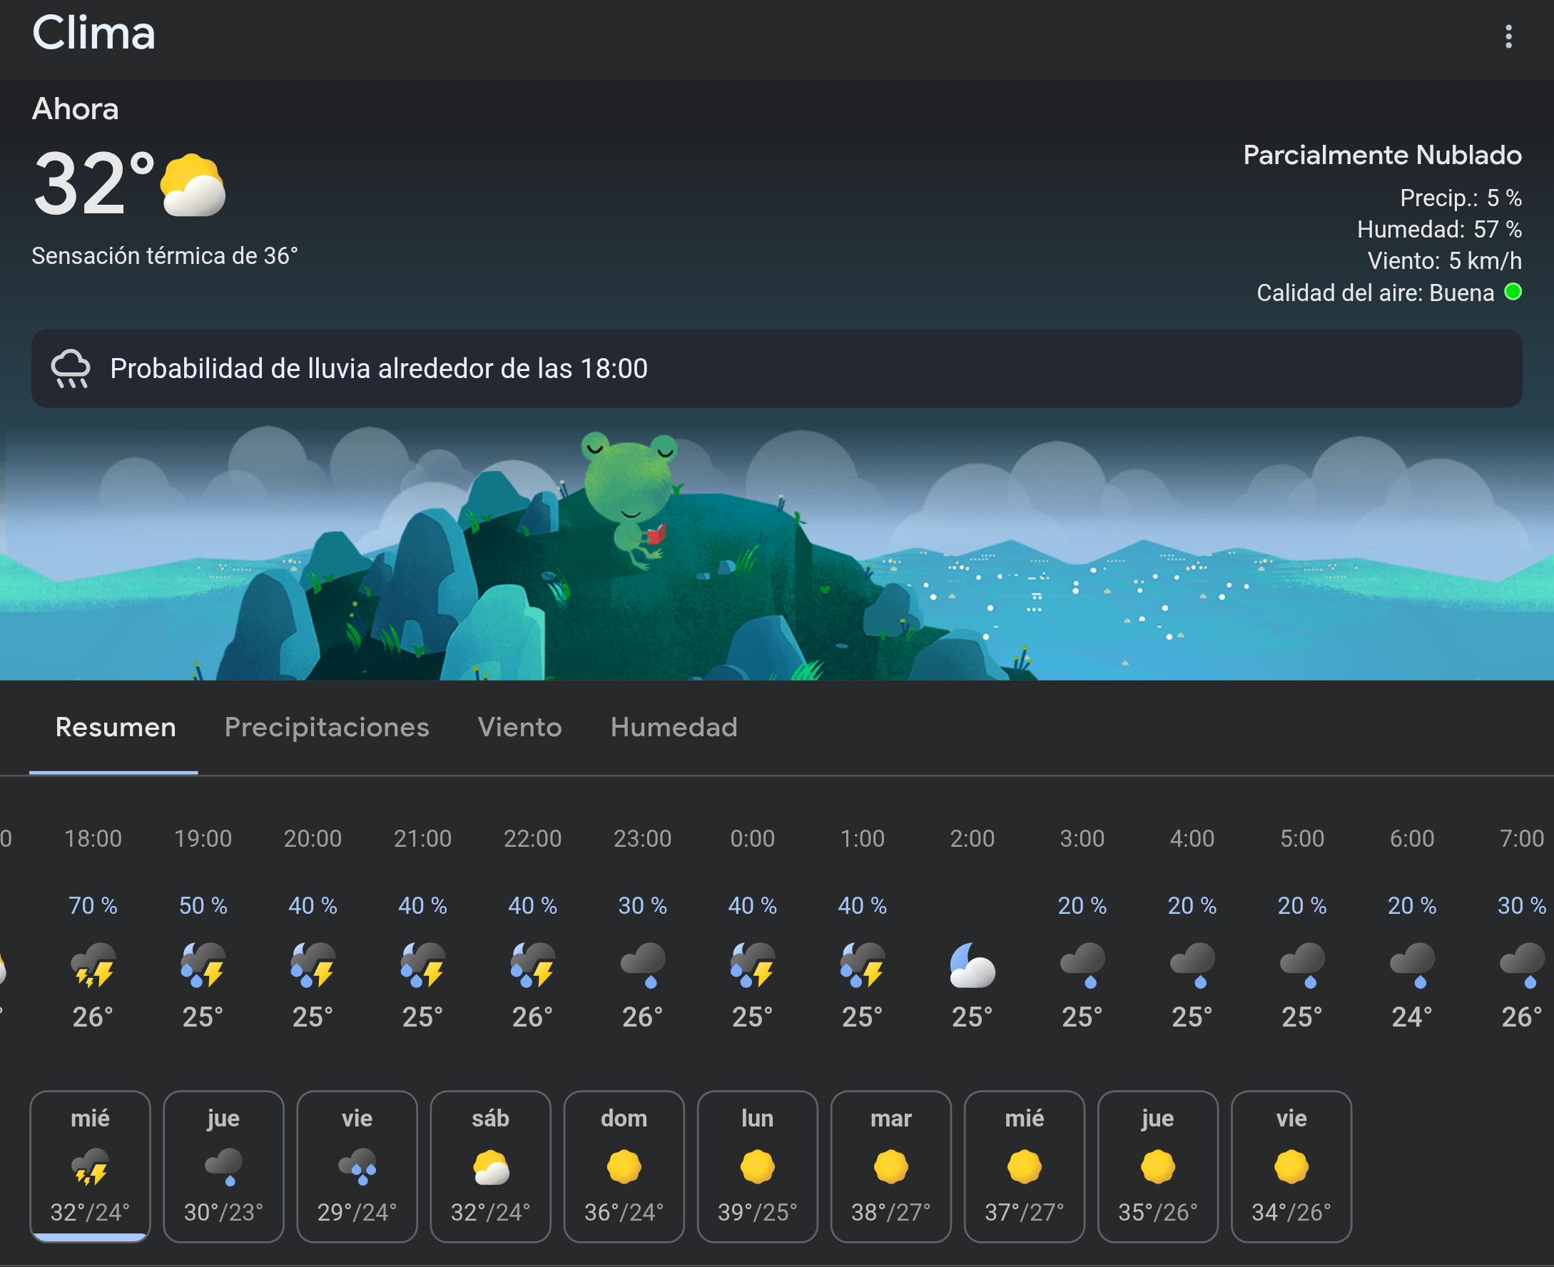The height and width of the screenshot is (1267, 1554).
Task: Click the green air quality indicator dot
Action: pos(1513,292)
